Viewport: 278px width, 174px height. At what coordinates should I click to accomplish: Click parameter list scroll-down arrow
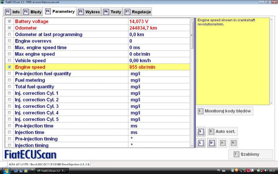[192, 146]
